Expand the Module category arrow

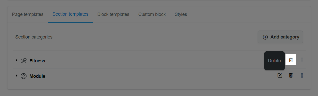click(17, 76)
